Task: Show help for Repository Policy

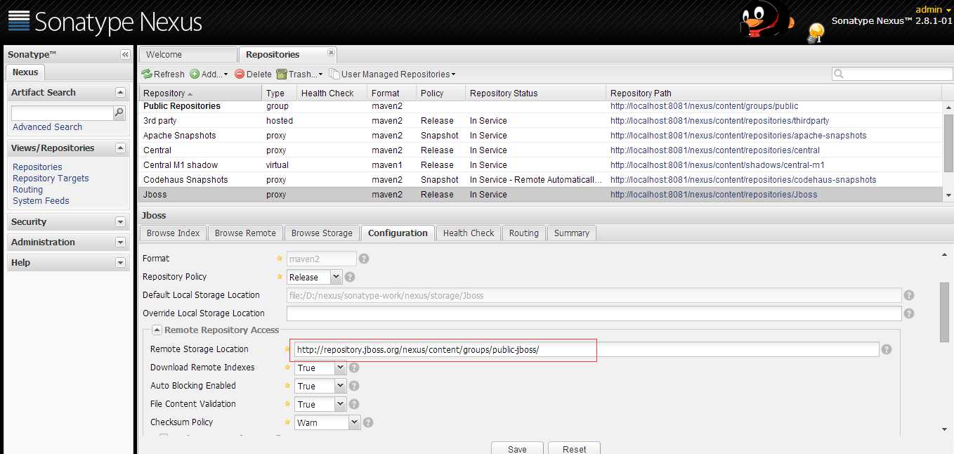Action: click(350, 277)
